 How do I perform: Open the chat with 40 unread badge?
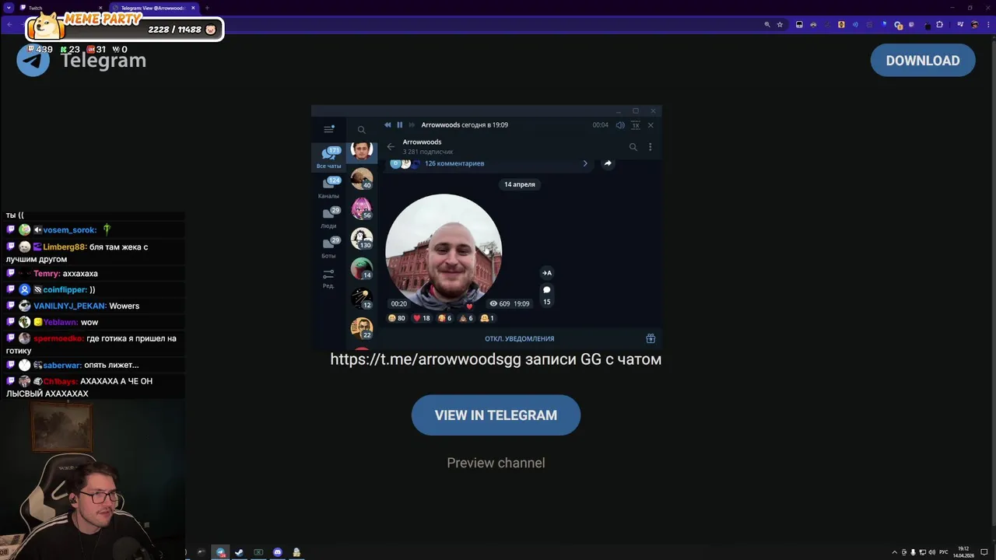click(x=362, y=179)
